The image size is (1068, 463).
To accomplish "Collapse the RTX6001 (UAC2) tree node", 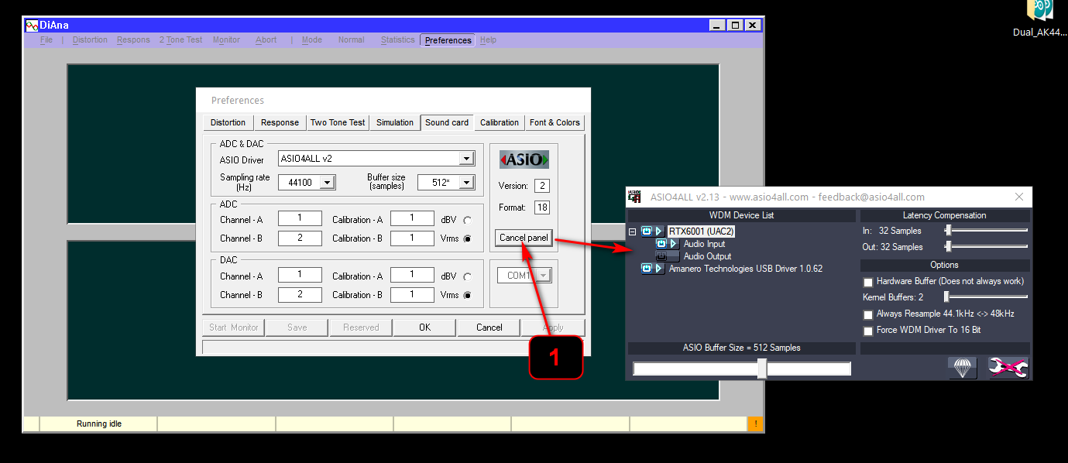I will 632,231.
